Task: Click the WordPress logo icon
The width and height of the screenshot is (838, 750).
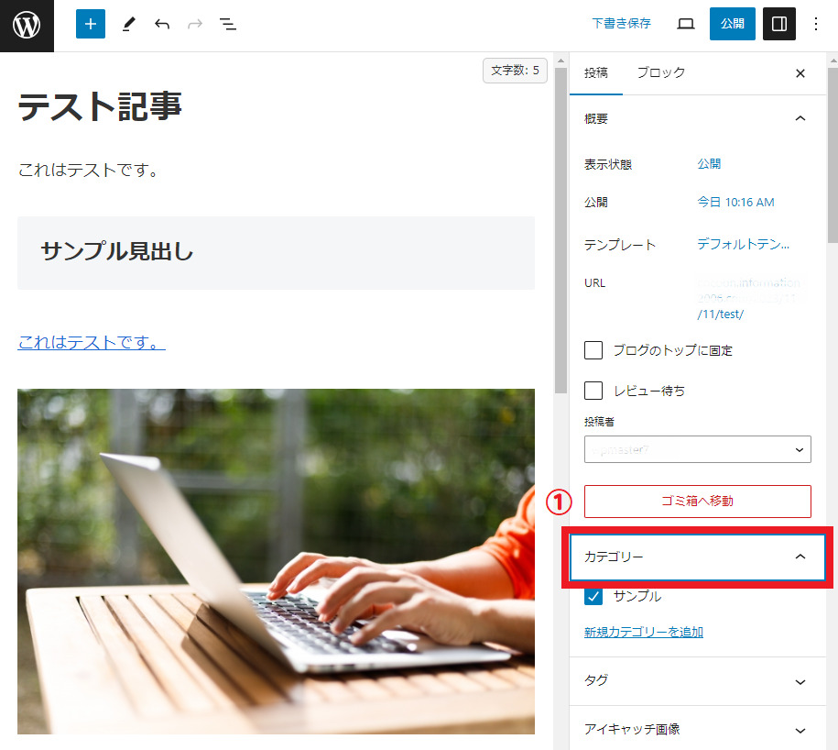Action: [x=27, y=25]
